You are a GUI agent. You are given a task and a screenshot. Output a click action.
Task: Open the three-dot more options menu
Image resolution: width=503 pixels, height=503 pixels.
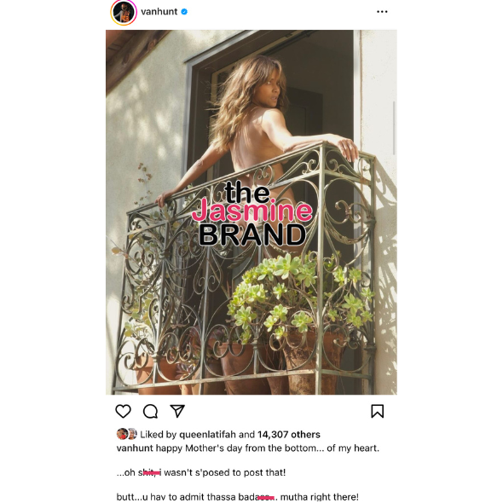click(382, 12)
